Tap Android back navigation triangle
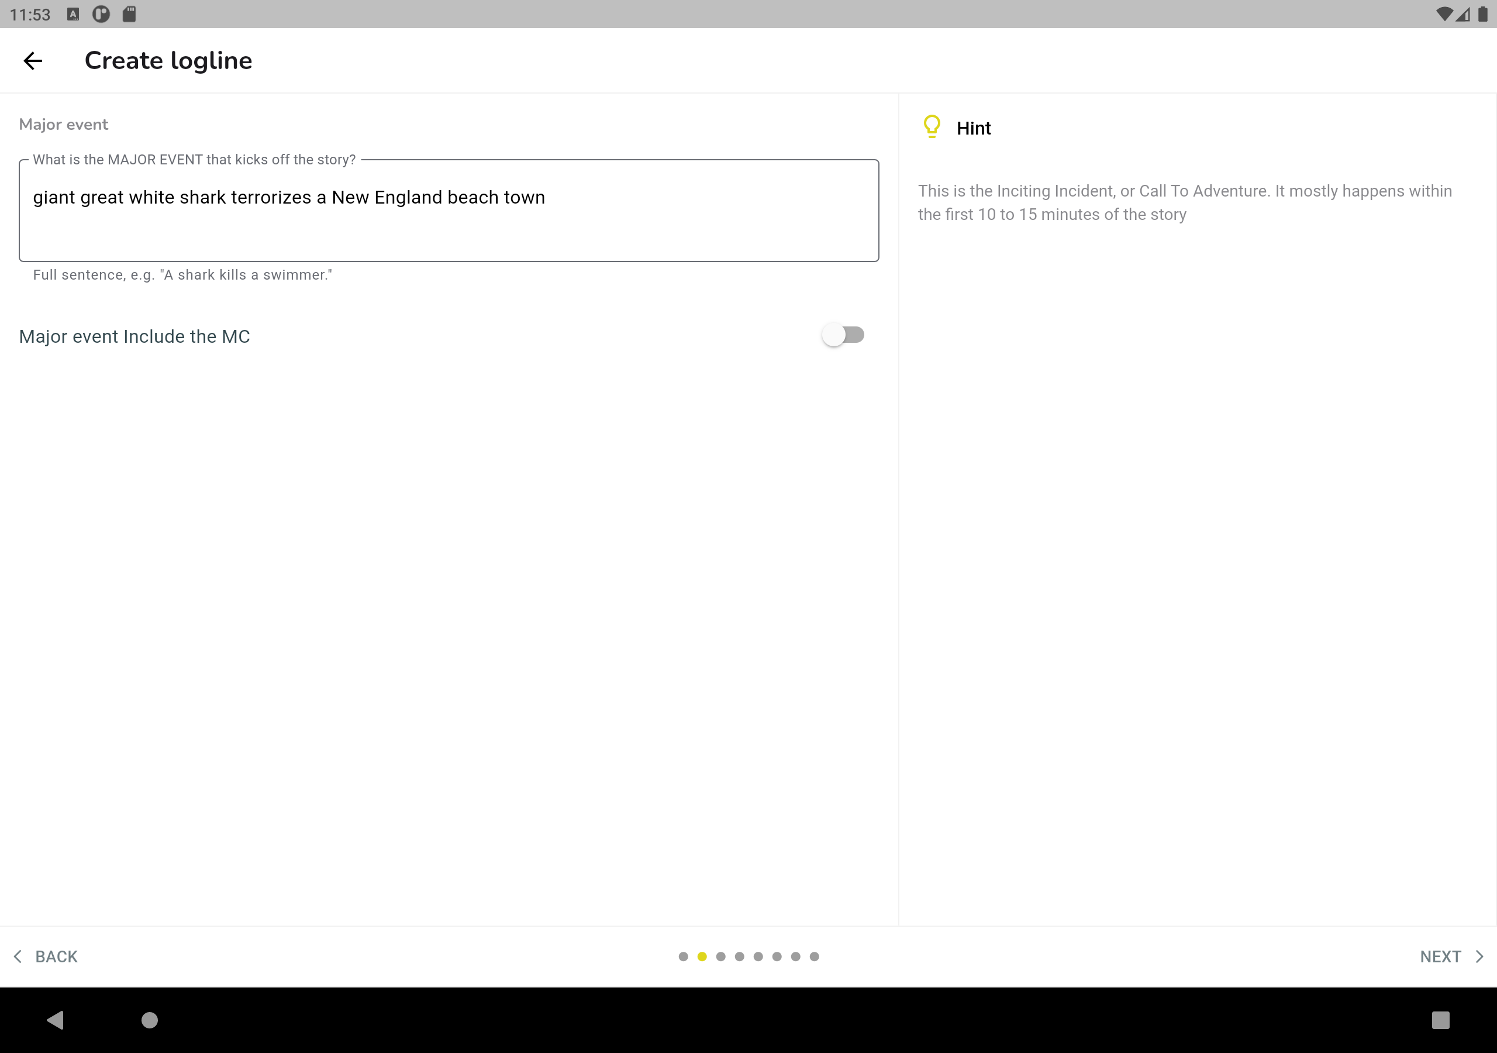 [56, 1020]
